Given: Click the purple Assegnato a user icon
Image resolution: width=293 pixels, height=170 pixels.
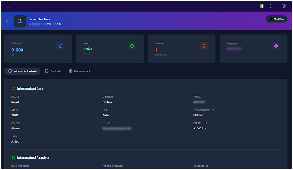Looking at the screenshot, I should (276, 46).
